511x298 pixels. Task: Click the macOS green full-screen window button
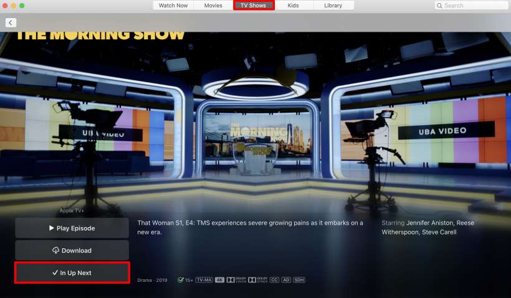[x=22, y=6]
